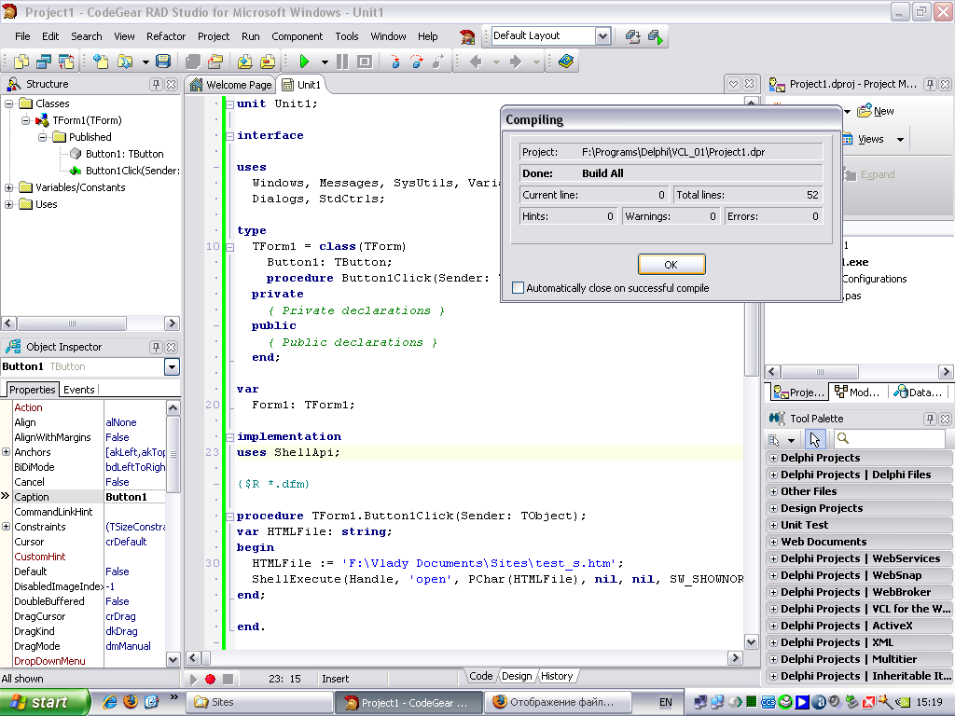Pin the Structure panel
This screenshot has width=955, height=716.
[156, 84]
